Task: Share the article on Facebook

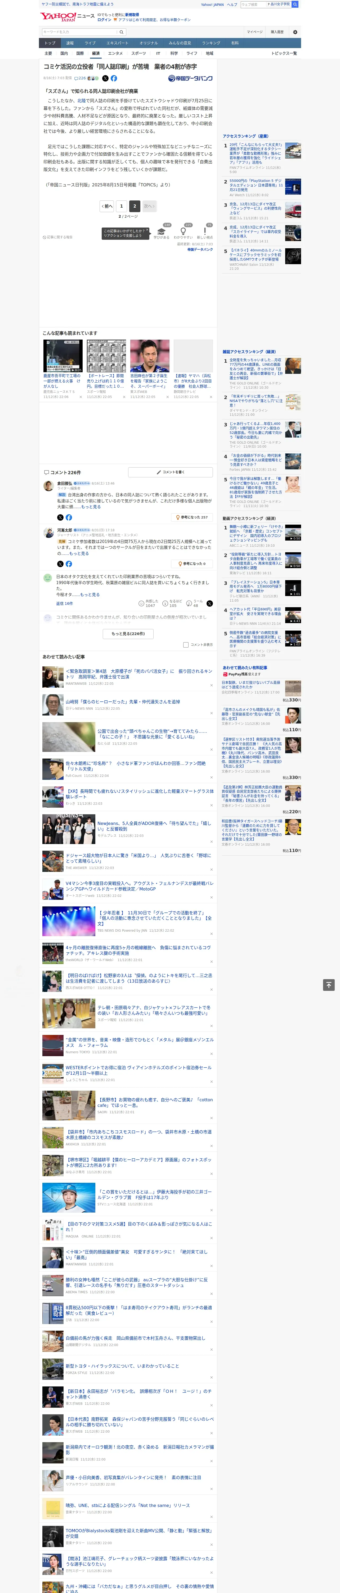Action: click(114, 79)
